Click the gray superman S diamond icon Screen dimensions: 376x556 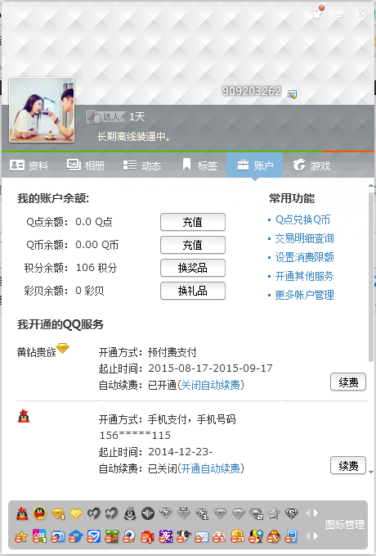291,513
